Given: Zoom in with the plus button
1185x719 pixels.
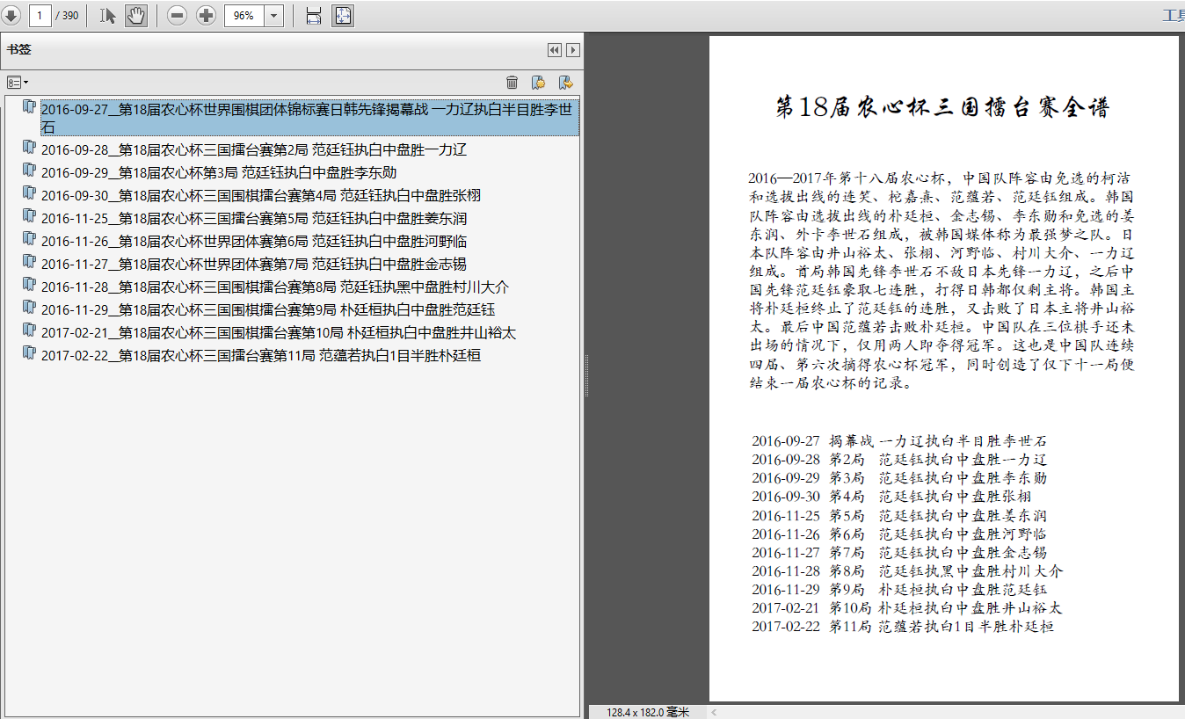Looking at the screenshot, I should tap(206, 15).
